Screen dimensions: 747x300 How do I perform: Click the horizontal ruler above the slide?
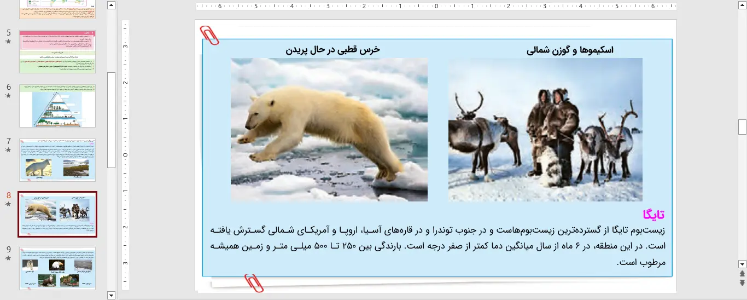click(436, 7)
